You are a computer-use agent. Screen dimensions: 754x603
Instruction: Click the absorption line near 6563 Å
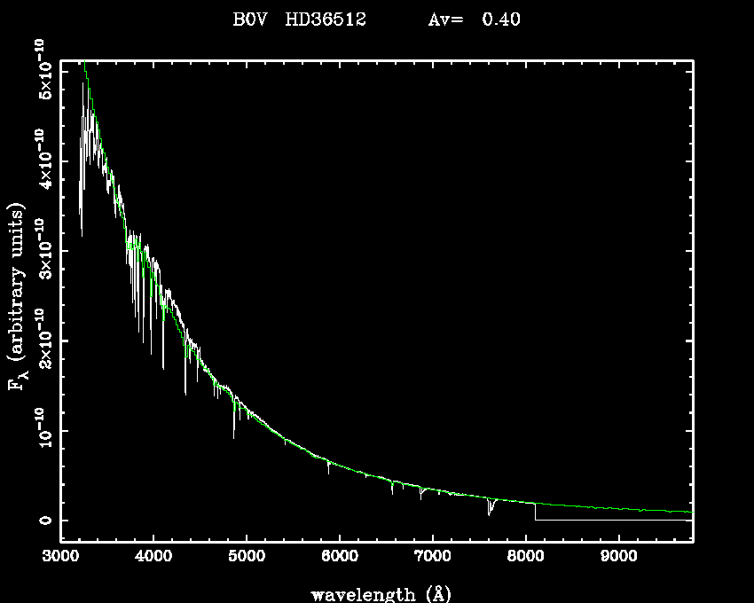(392, 488)
